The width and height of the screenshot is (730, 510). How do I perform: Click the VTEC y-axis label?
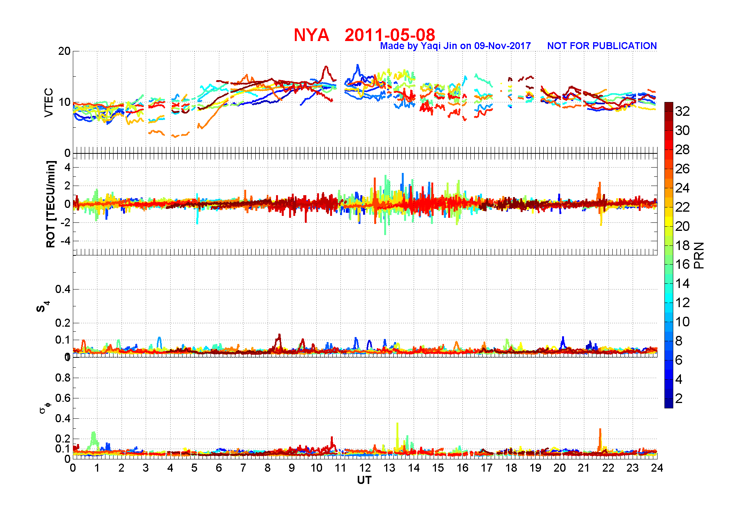(x=49, y=103)
